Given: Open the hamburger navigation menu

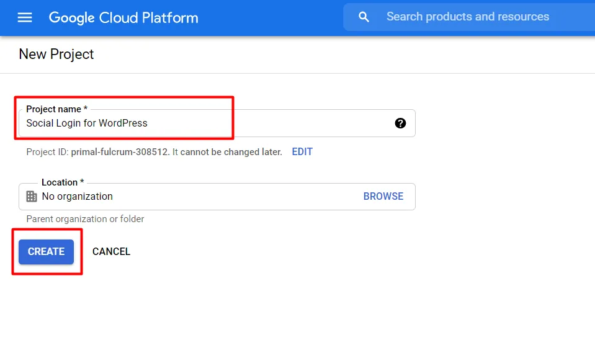Looking at the screenshot, I should [25, 17].
